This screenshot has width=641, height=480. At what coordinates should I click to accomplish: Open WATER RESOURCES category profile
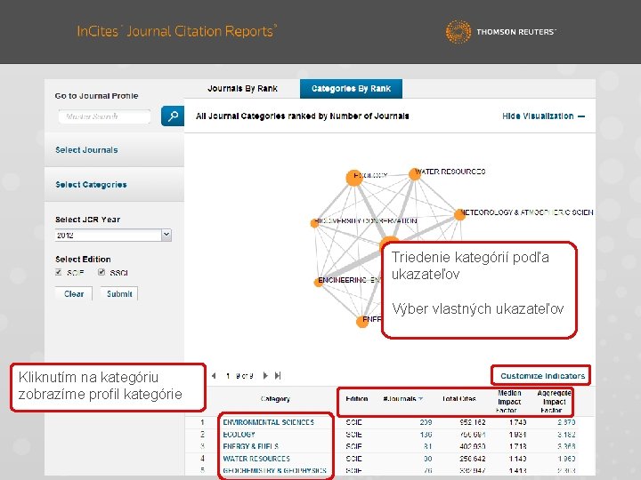pos(256,459)
